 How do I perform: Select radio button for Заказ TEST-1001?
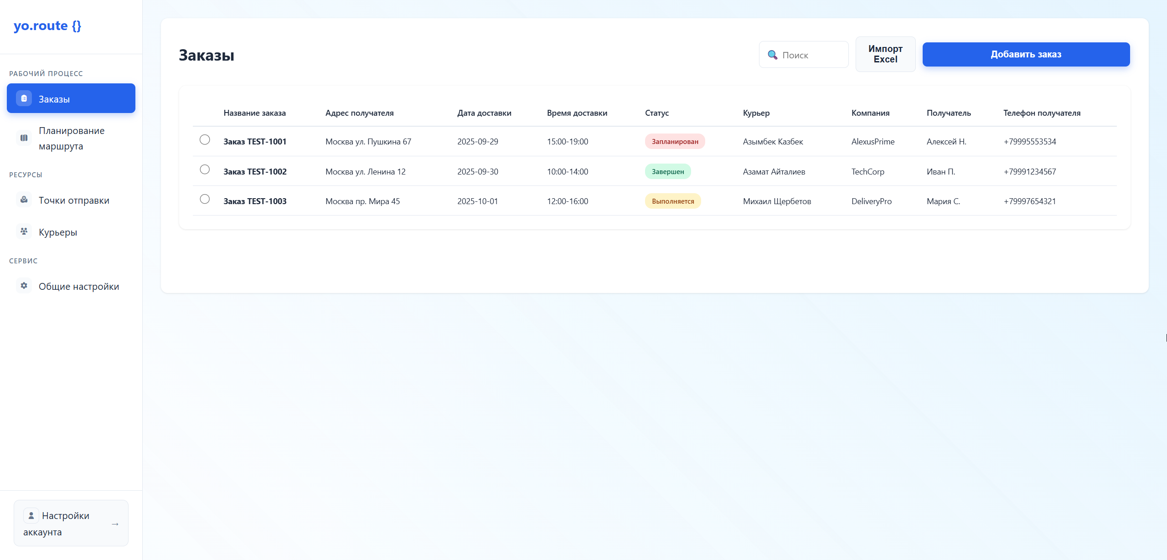(205, 140)
